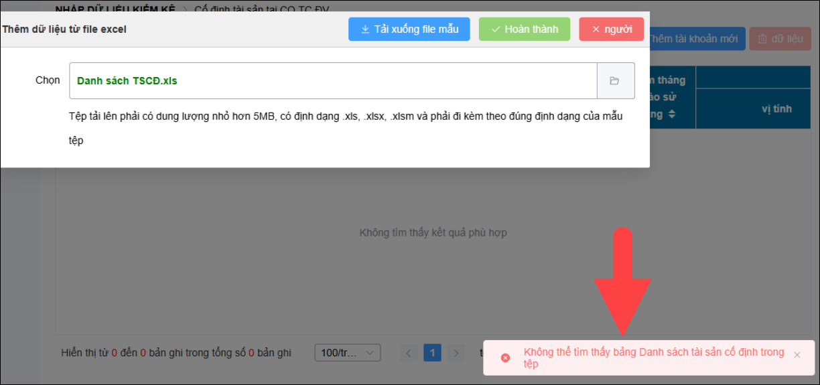
Task: Click the red 'người' cancel button
Action: [x=611, y=29]
